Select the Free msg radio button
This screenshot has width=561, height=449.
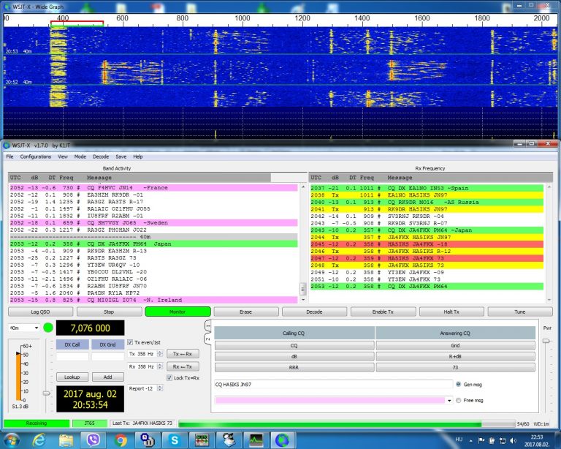coord(458,400)
